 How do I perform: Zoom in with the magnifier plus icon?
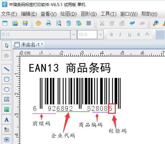coord(156,23)
